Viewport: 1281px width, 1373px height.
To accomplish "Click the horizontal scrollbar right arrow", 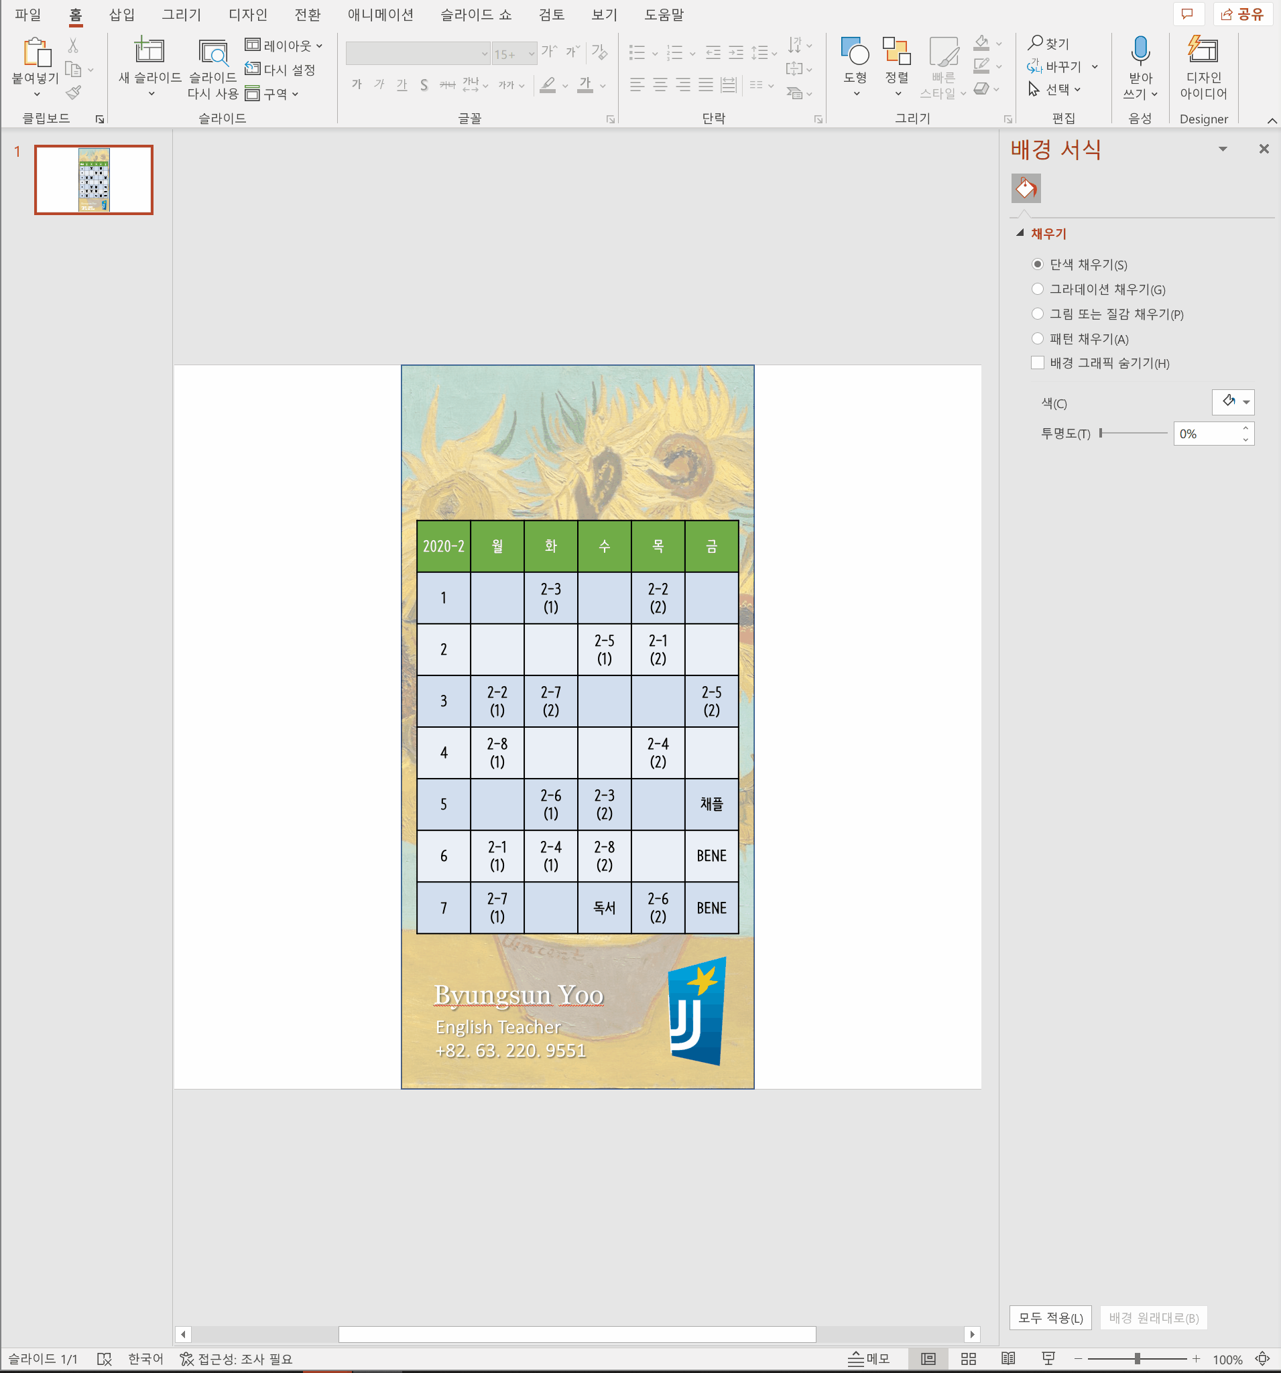I will [x=972, y=1333].
